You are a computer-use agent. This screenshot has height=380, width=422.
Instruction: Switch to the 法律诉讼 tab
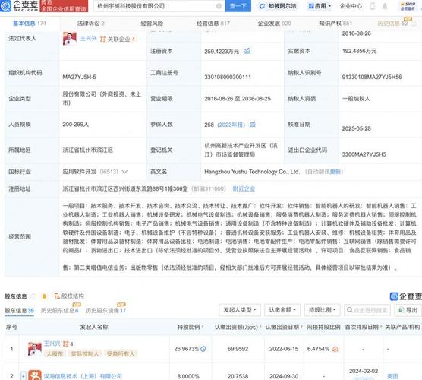[90, 24]
